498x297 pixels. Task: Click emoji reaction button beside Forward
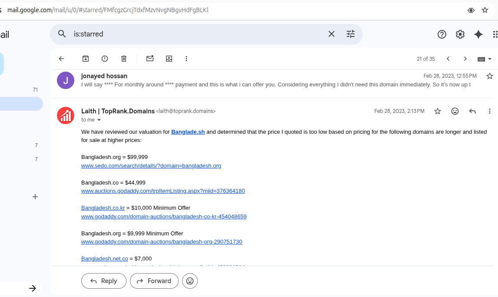190,281
